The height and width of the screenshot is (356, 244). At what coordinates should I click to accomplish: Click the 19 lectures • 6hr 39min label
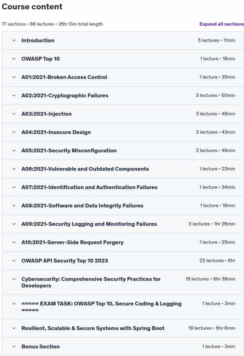[x=210, y=279]
